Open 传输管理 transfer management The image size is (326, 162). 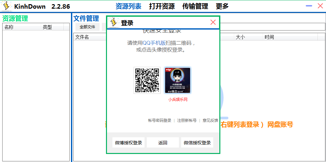(x=195, y=6)
